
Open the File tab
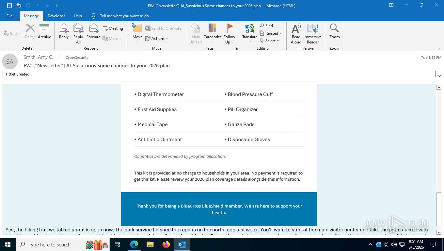[9, 16]
